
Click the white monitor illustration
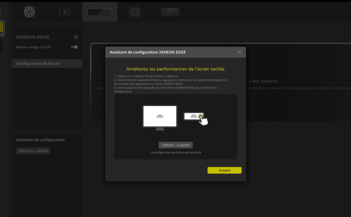point(160,117)
